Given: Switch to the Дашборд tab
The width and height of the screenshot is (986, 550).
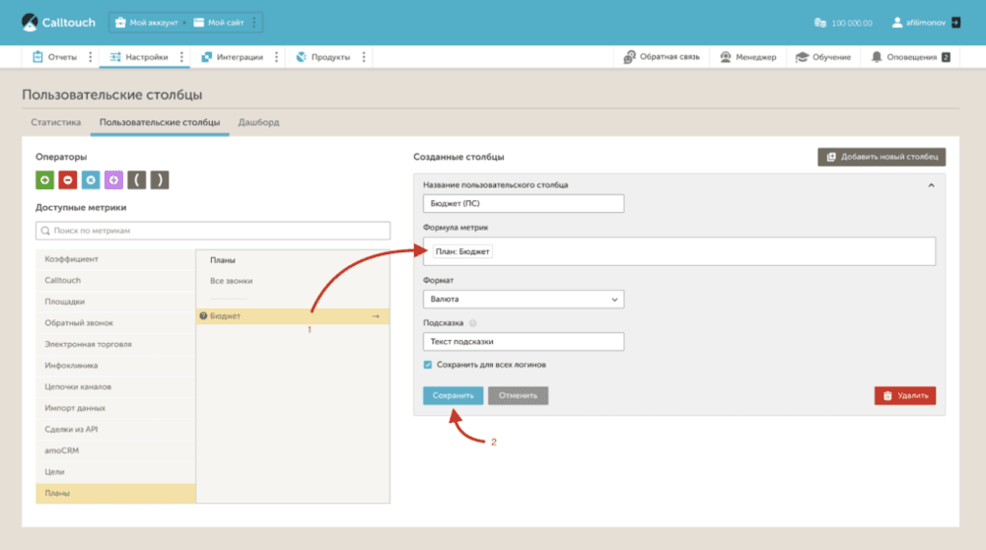Looking at the screenshot, I should click(258, 122).
